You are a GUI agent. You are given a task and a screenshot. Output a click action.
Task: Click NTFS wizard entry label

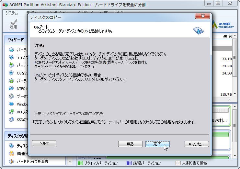click(x=22, y=89)
